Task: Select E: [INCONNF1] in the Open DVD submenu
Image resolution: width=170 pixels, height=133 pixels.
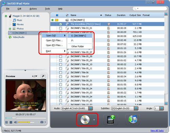Action: 80,36
